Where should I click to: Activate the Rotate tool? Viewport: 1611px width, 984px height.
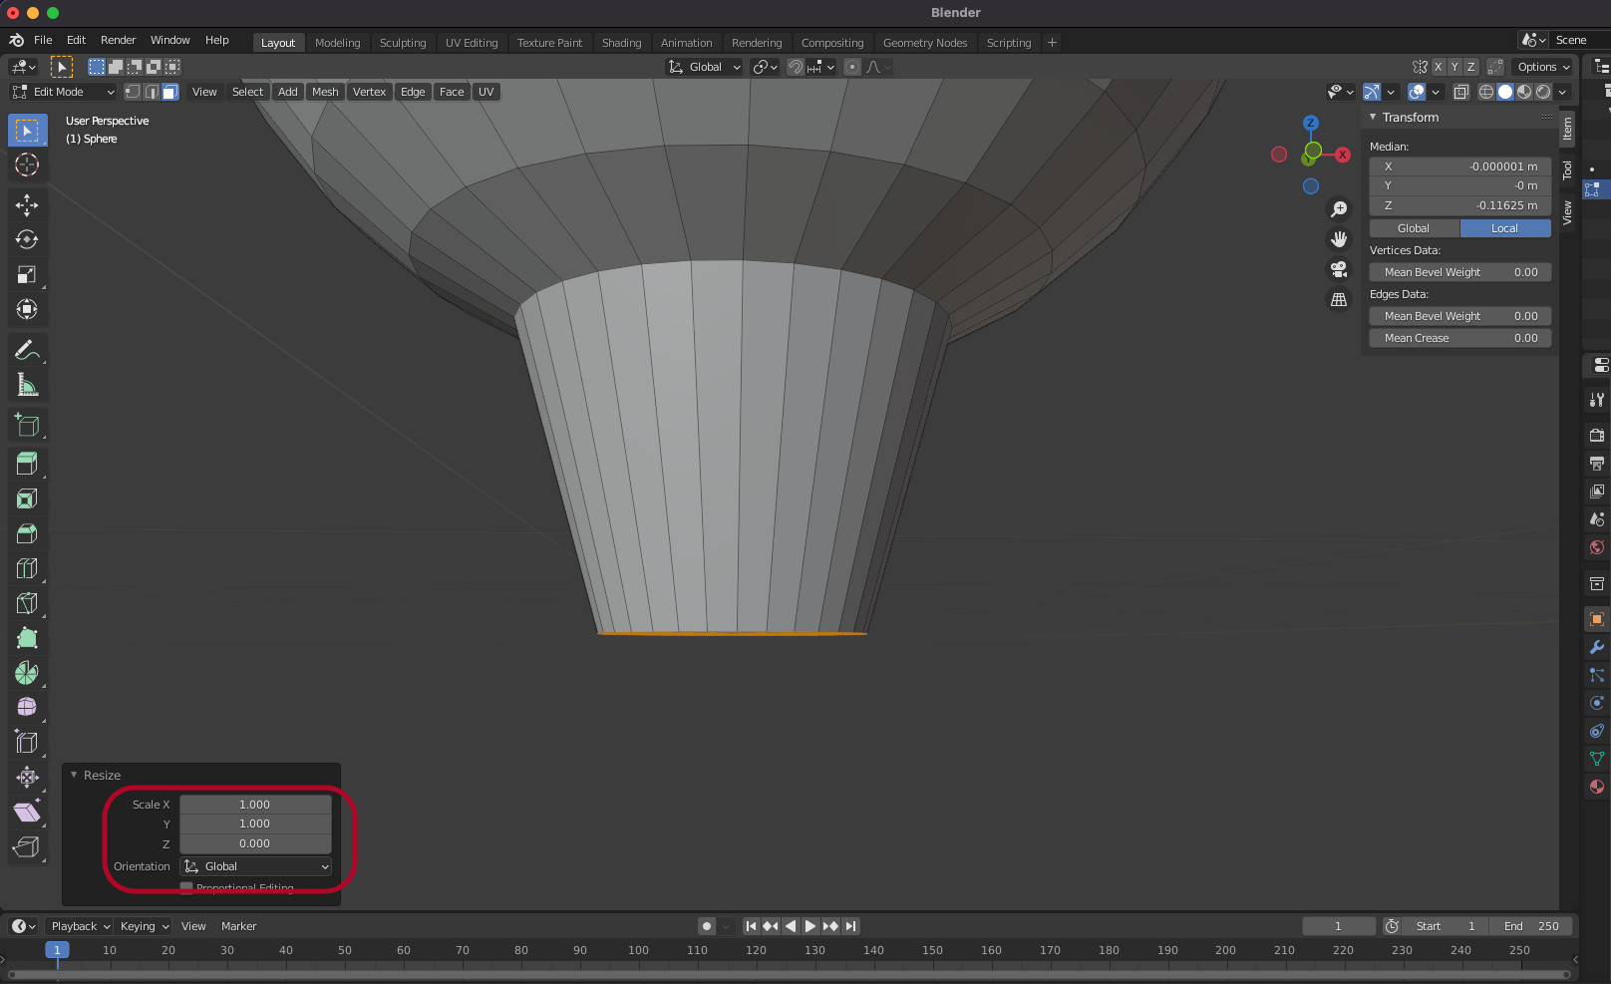click(x=27, y=240)
